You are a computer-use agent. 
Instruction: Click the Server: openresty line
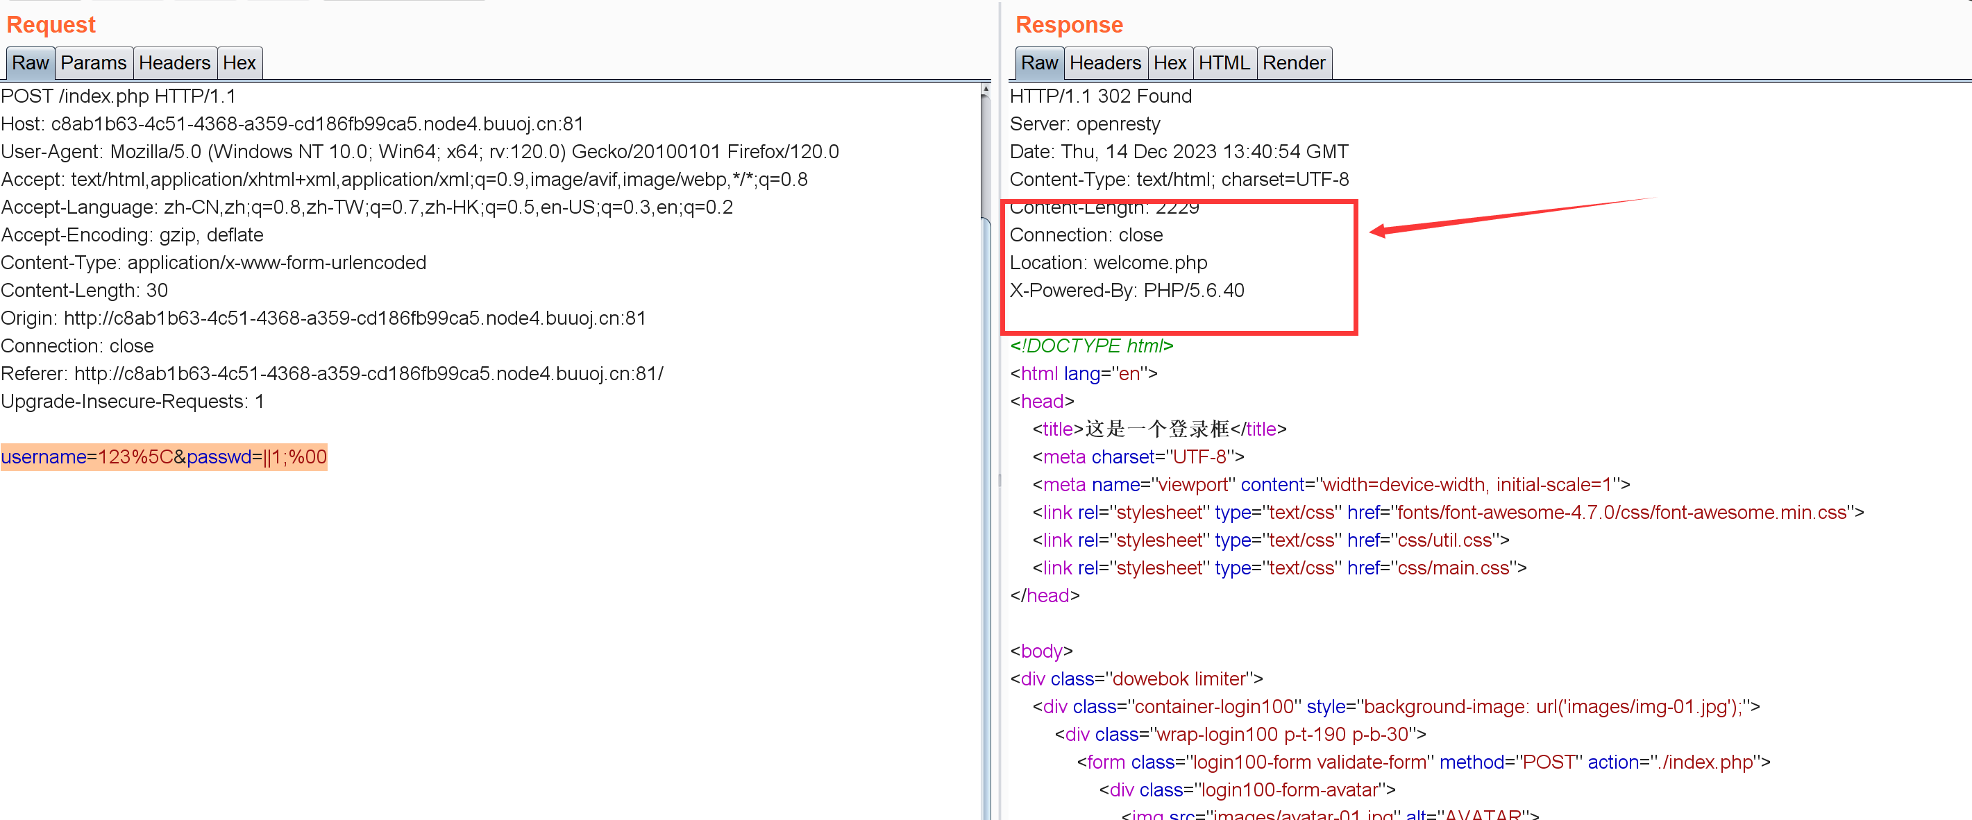pyautogui.click(x=1085, y=124)
